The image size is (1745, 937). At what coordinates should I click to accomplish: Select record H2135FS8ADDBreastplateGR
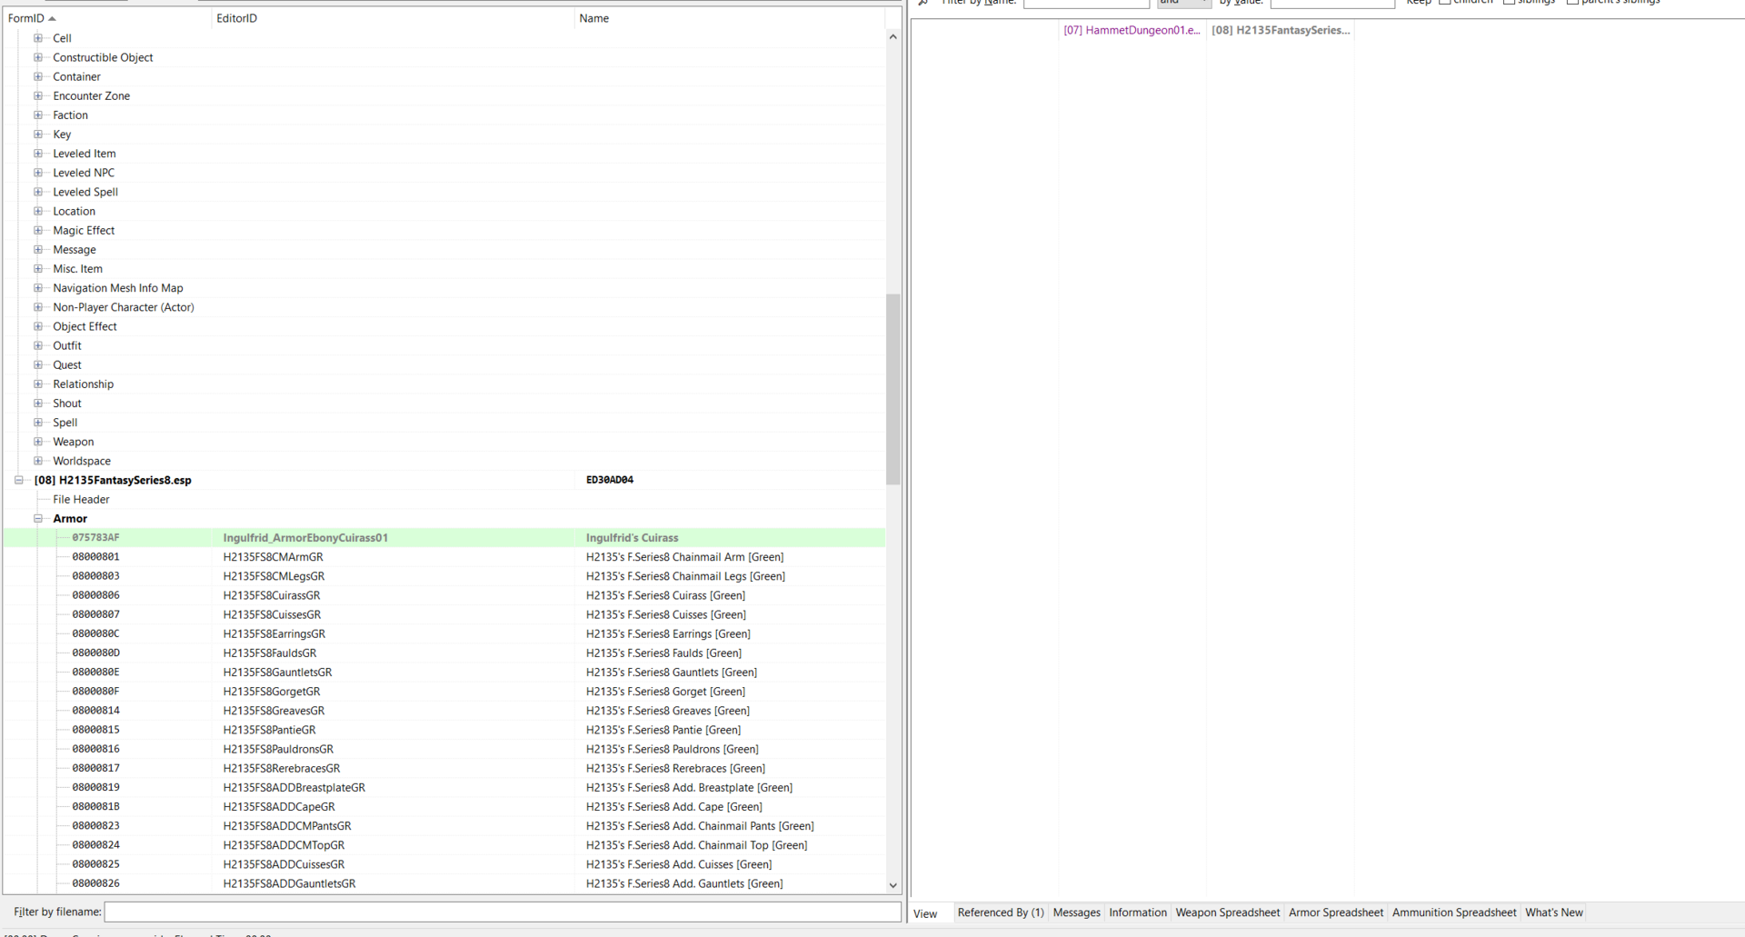[x=444, y=787]
